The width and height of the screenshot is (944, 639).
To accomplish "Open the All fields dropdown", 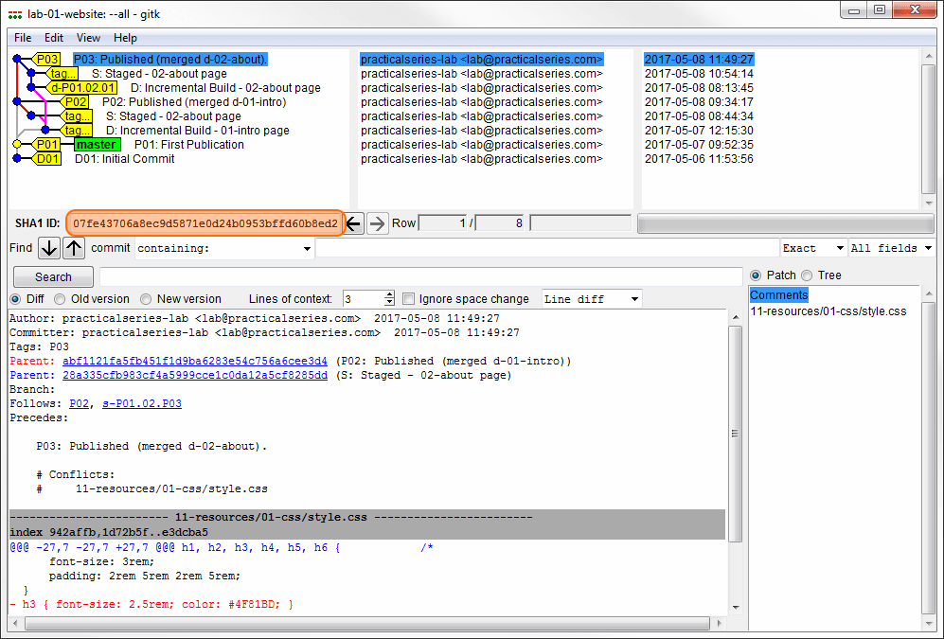I will pyautogui.click(x=891, y=248).
